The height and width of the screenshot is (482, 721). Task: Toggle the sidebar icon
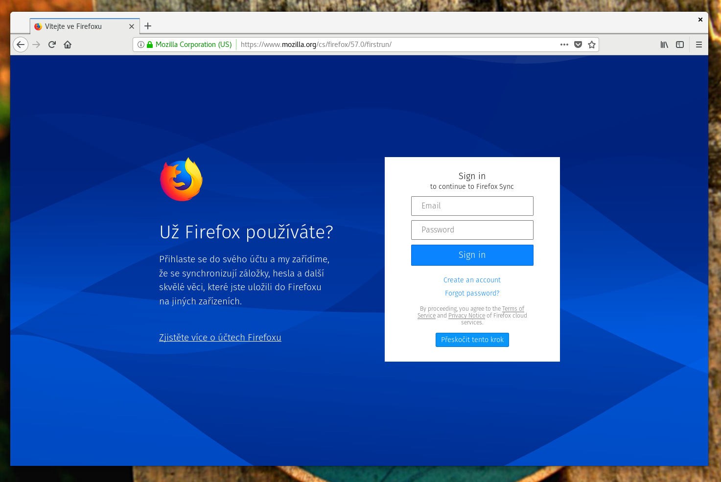coord(679,44)
